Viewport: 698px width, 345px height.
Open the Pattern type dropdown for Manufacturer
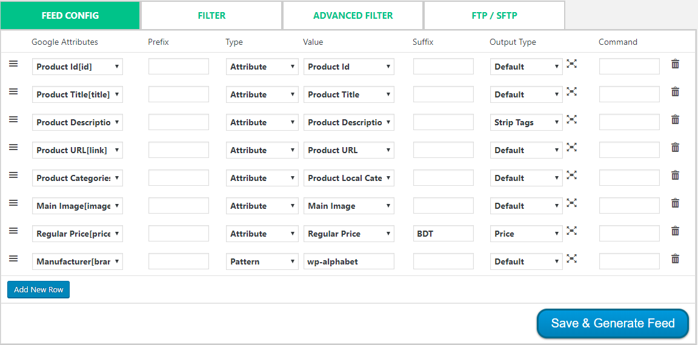262,261
